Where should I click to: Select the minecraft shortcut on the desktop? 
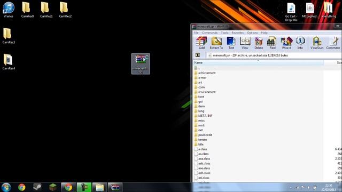pyautogui.click(x=141, y=64)
